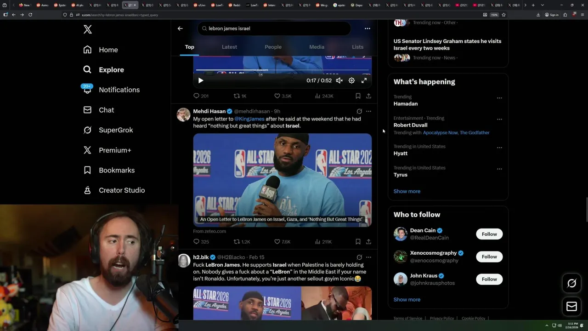The image size is (588, 331).
Task: Reply to Mehdi Hasan's post with 325 replies
Action: click(x=201, y=242)
